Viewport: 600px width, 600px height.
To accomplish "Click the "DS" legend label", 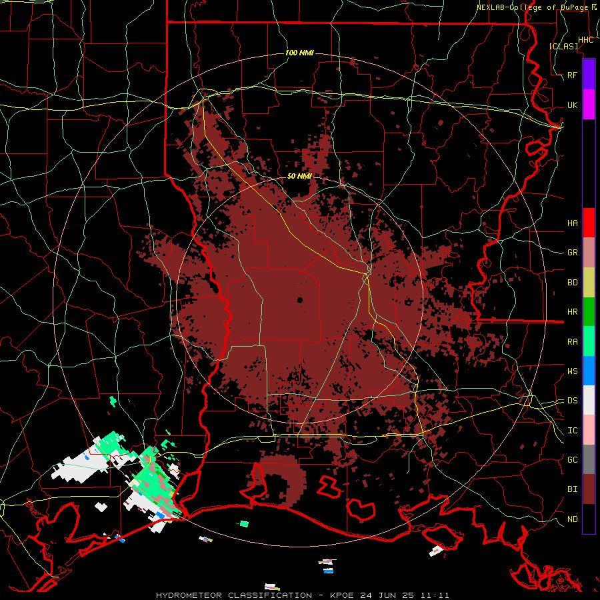I will coord(572,401).
